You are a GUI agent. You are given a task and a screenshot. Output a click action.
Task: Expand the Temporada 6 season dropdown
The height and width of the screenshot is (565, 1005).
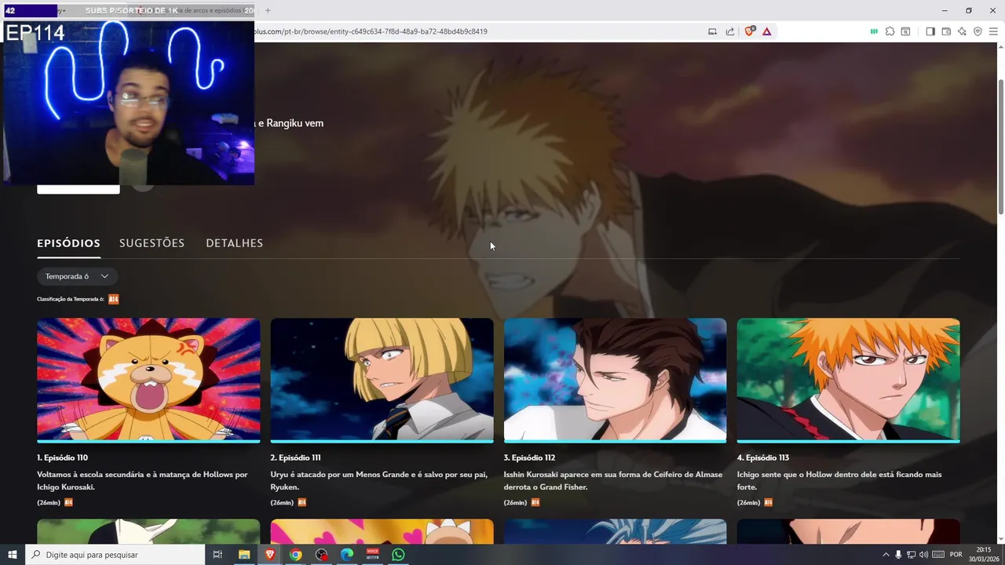tap(77, 276)
